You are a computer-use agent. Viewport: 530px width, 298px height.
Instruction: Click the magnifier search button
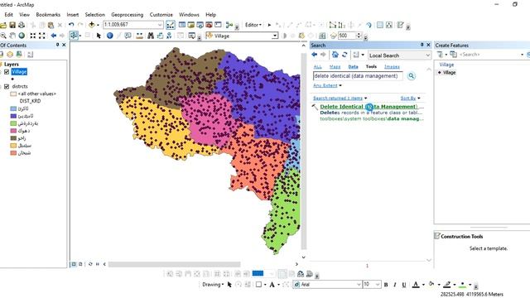pyautogui.click(x=411, y=76)
